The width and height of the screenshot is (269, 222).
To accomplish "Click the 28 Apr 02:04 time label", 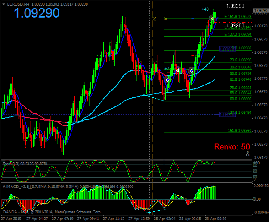I will tap(164, 219).
